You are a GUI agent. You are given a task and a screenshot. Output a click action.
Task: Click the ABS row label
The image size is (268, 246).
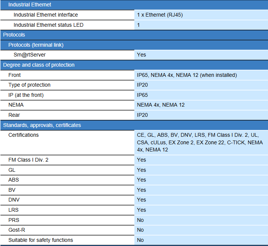tap(14, 180)
